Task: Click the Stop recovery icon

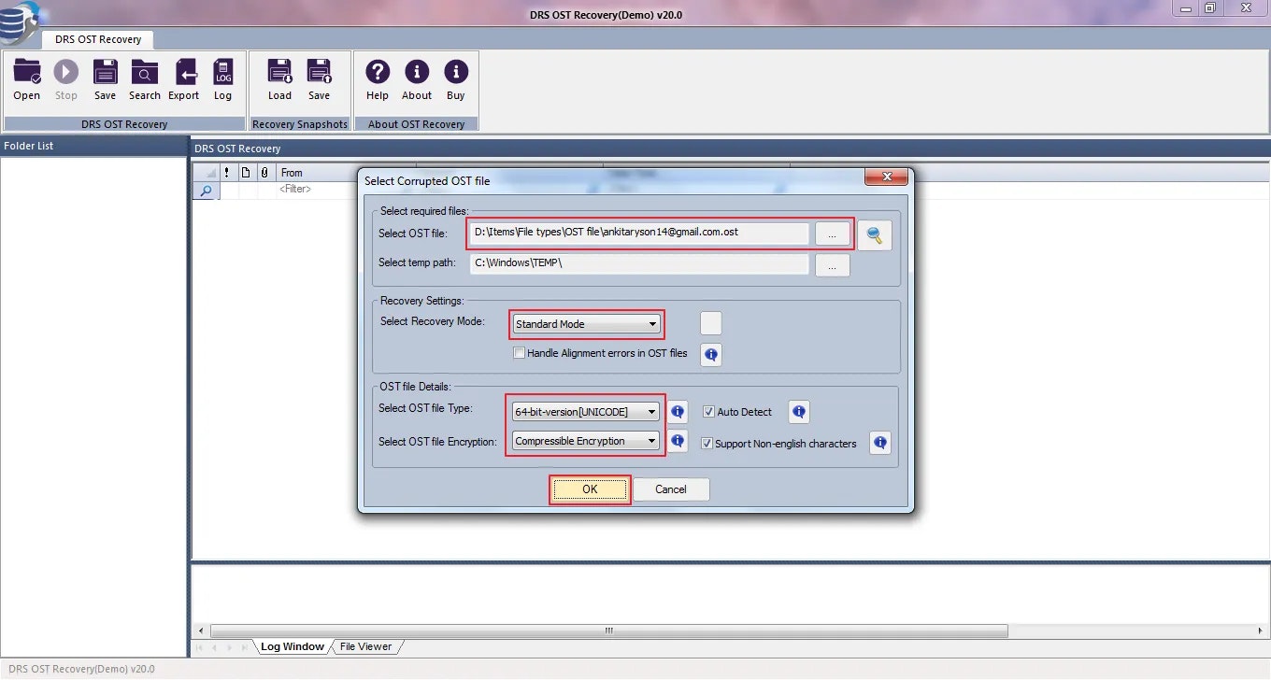Action: coord(66,79)
